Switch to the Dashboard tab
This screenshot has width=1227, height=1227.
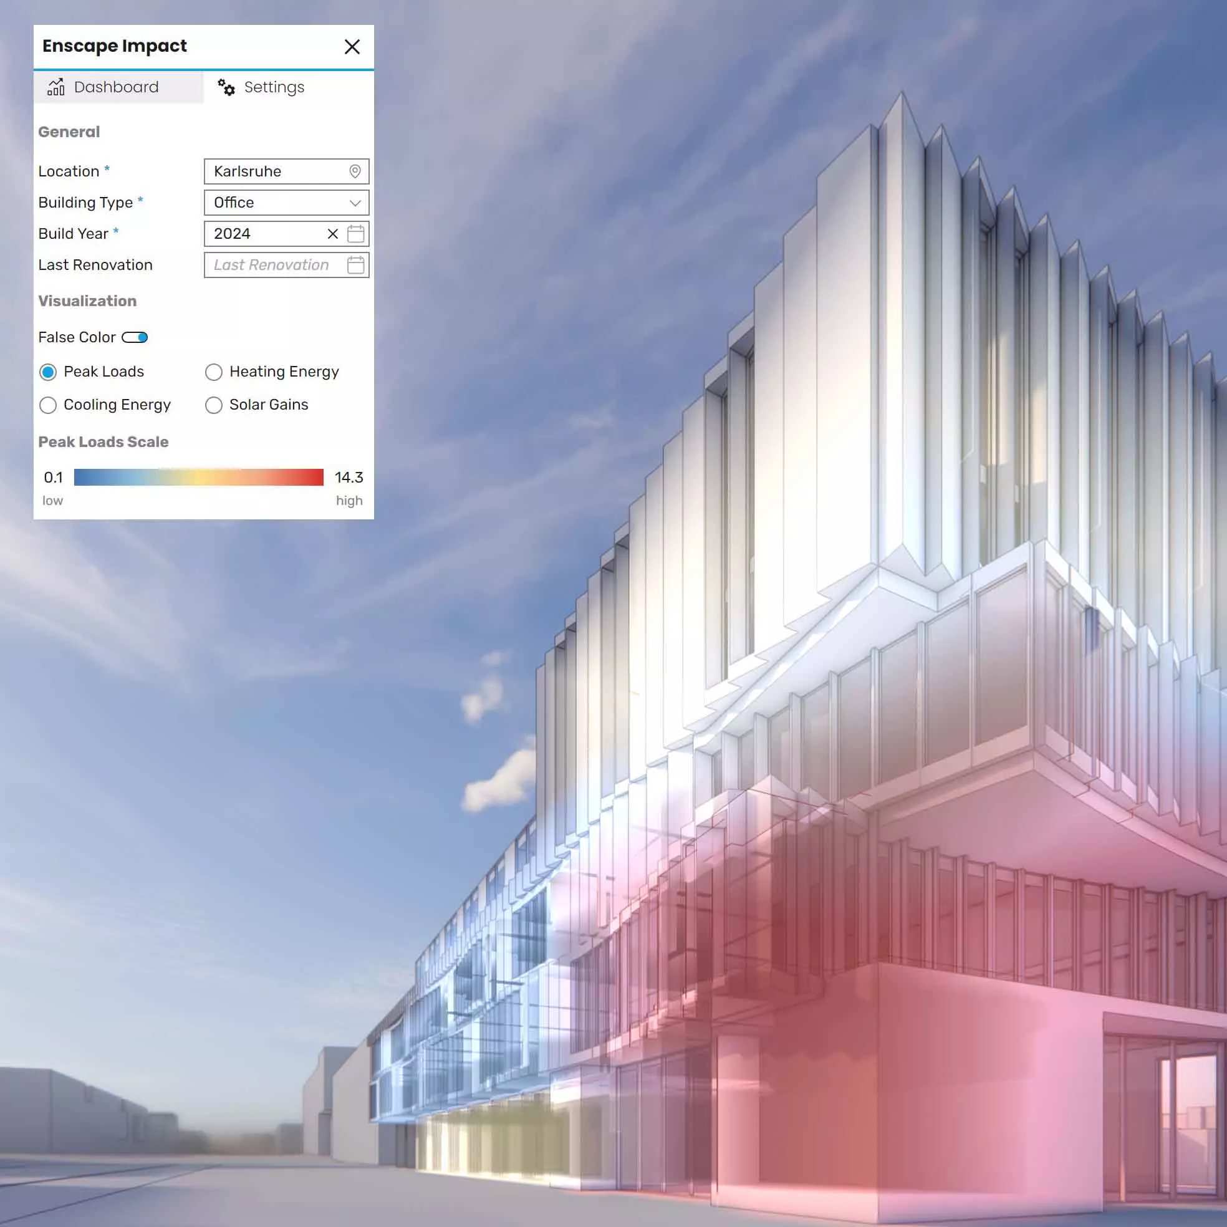[x=116, y=87]
